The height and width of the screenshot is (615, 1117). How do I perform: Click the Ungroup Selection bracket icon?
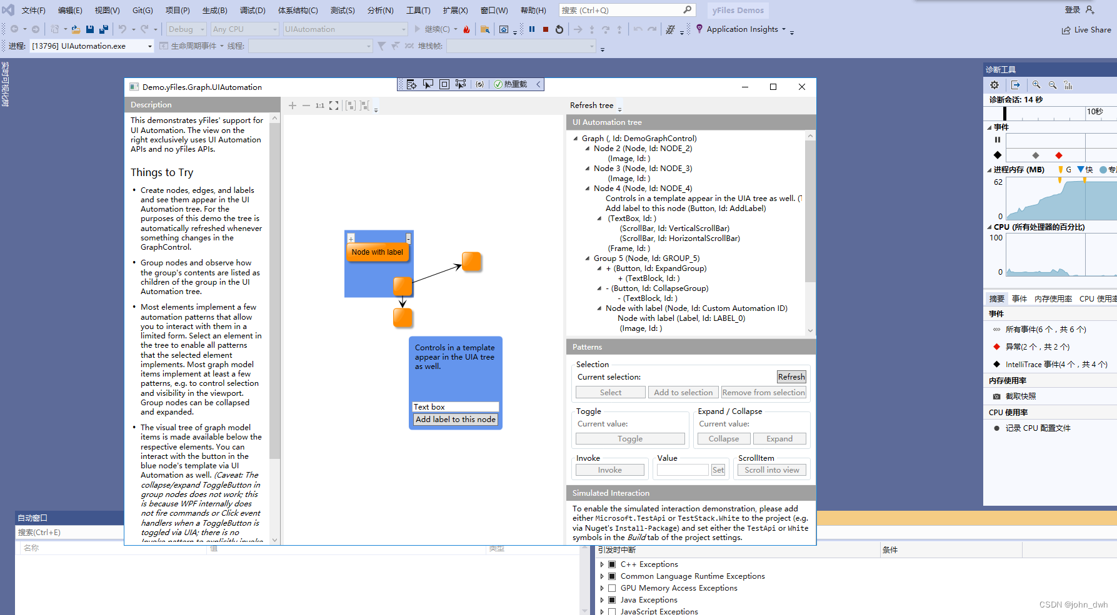point(364,106)
